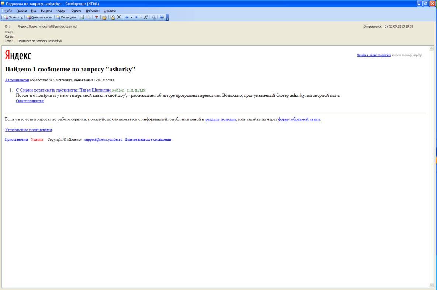Click the Create Rule icon

click(112, 17)
